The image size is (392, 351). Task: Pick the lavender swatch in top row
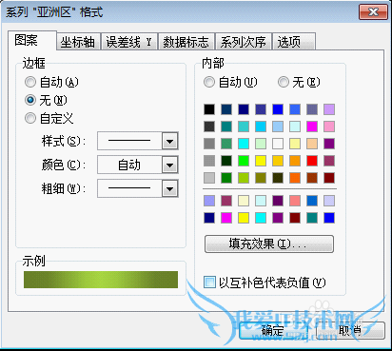[329, 109]
